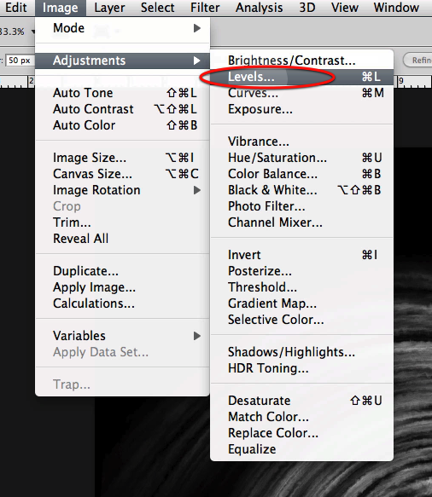Viewport: 432px width, 497px height.
Task: Open the zoom percentage dropdown
Action: (x=32, y=32)
